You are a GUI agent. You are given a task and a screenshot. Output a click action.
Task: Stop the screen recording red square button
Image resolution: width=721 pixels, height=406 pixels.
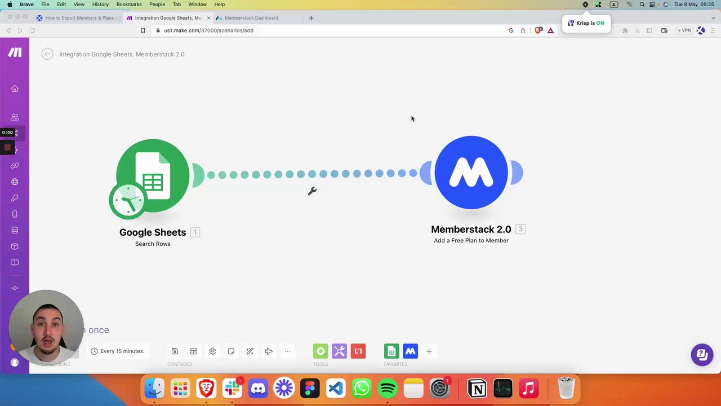pos(7,148)
